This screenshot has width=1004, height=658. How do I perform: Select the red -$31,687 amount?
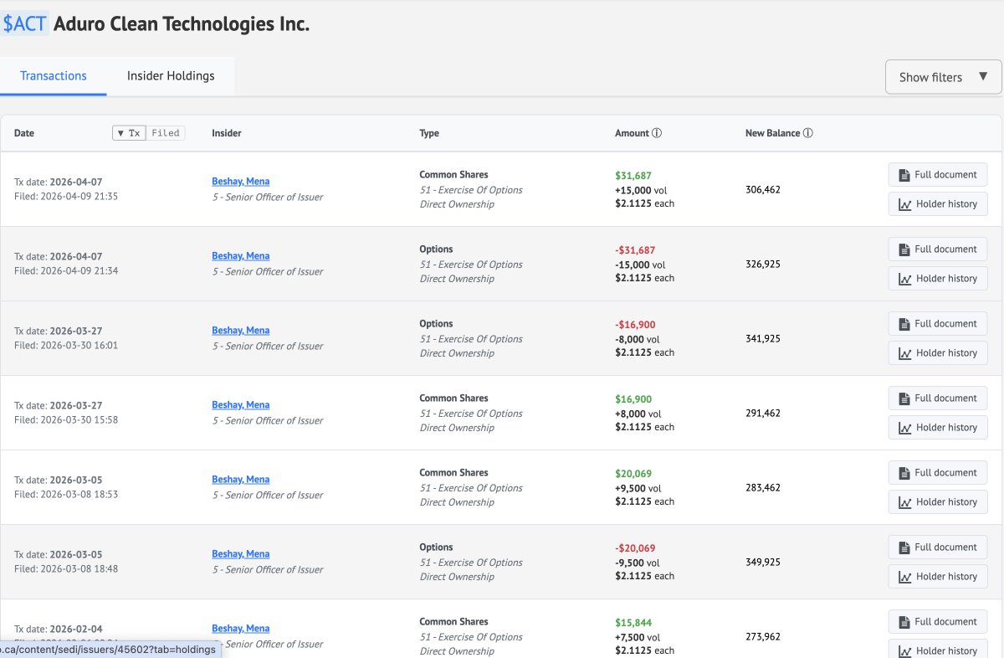tap(635, 250)
